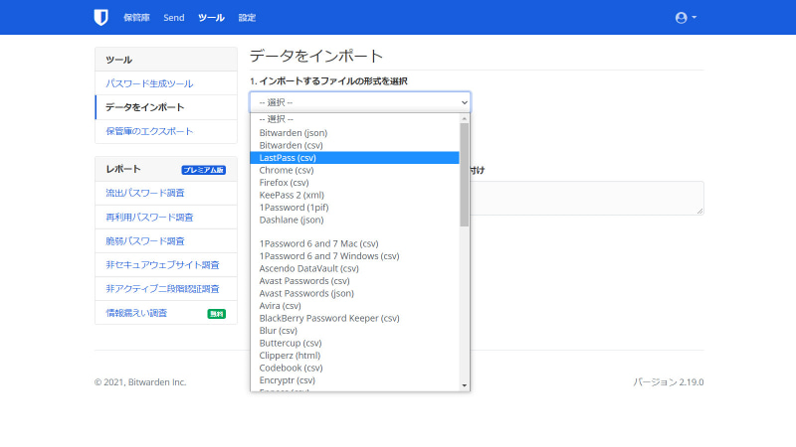This screenshot has height=447, width=796.
Task: Open 脆弱パスワード調査 report
Action: point(166,241)
